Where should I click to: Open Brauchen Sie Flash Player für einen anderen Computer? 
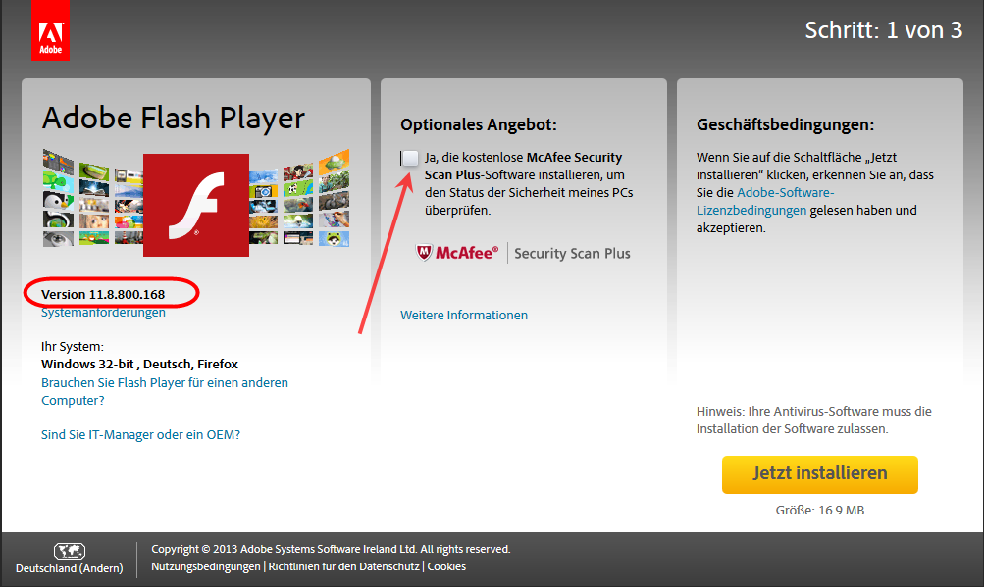point(165,391)
